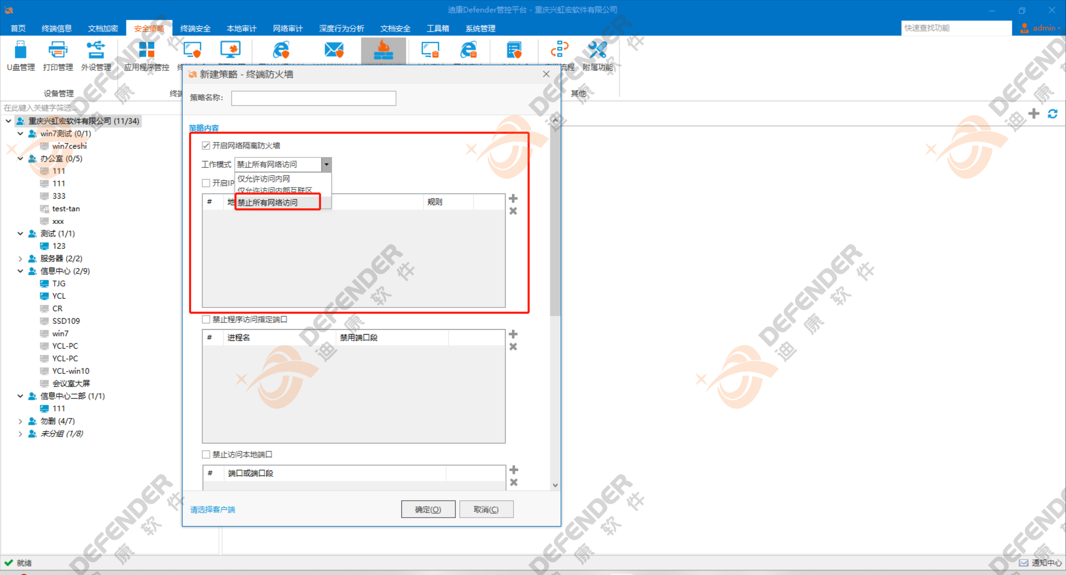Uncheck 开启网络隔离防火墙 checkbox
Viewport: 1066px width, 575px height.
coord(206,145)
